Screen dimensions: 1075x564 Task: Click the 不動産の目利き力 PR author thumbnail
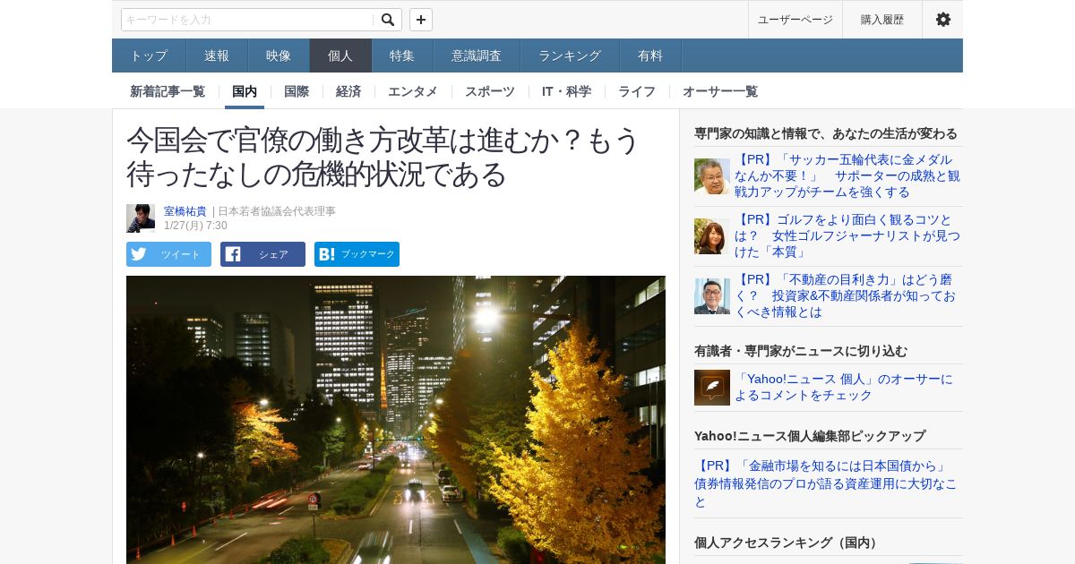click(x=712, y=296)
